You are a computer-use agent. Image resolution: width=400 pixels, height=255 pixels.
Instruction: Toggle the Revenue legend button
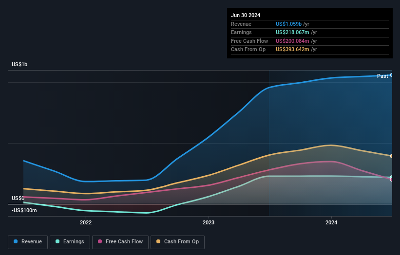28,242
